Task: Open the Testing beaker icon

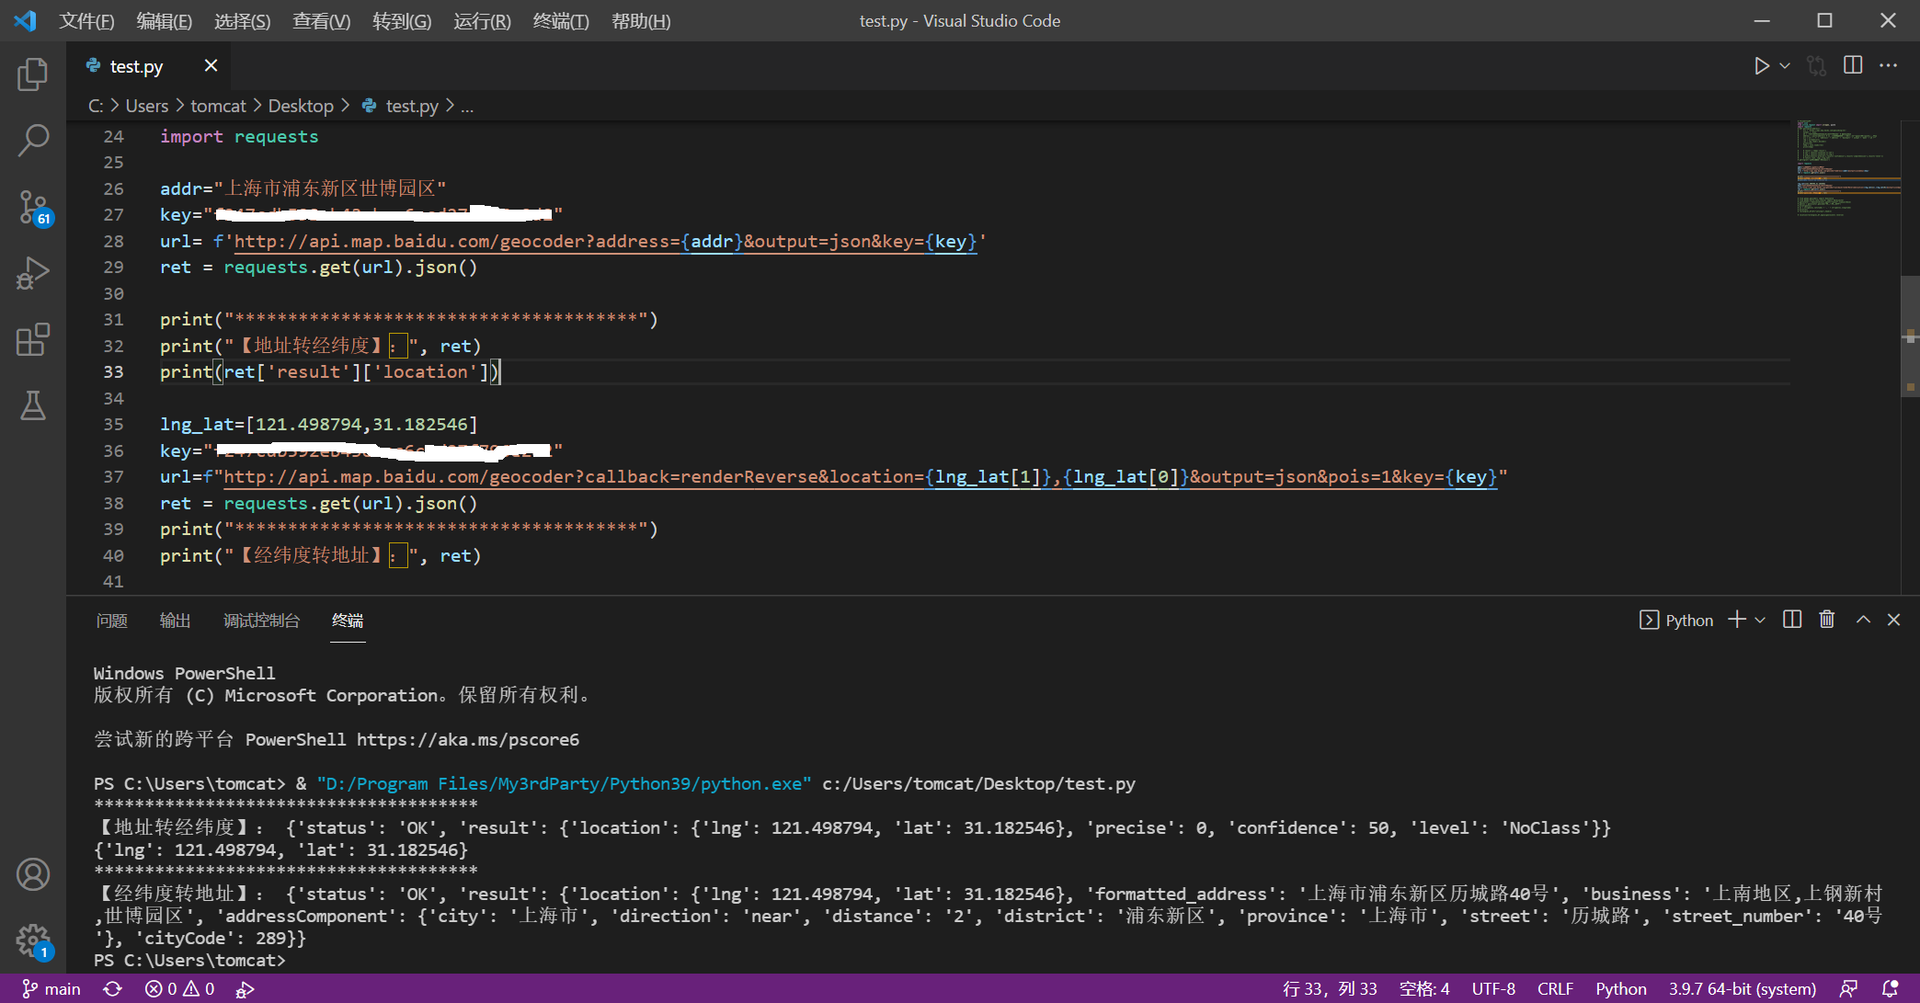Action: (x=33, y=406)
